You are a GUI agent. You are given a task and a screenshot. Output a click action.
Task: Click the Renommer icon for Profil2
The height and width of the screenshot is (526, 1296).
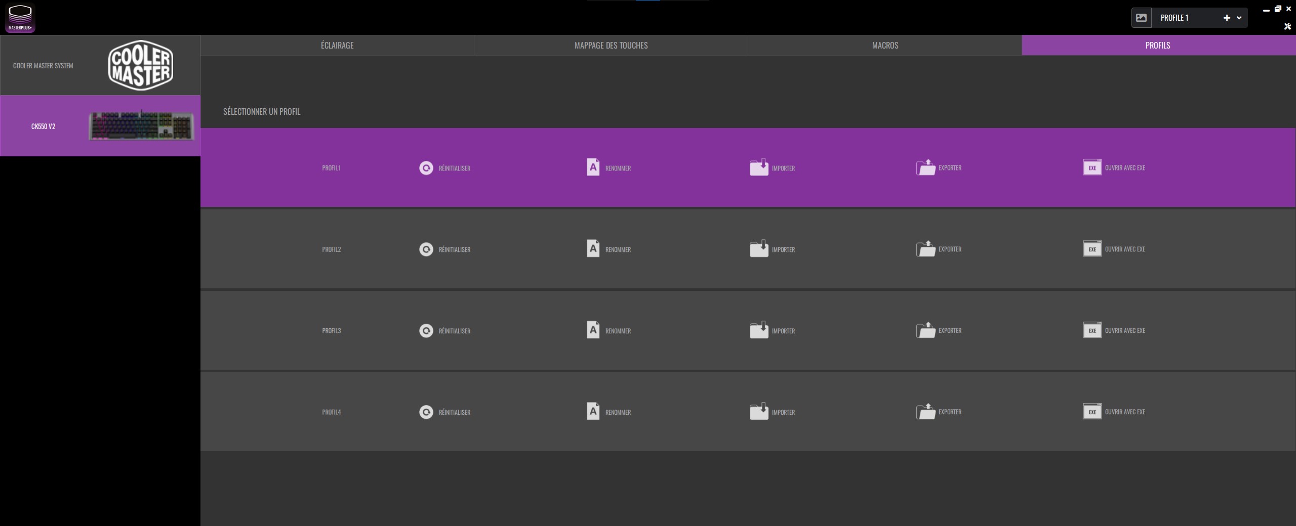tap(593, 249)
